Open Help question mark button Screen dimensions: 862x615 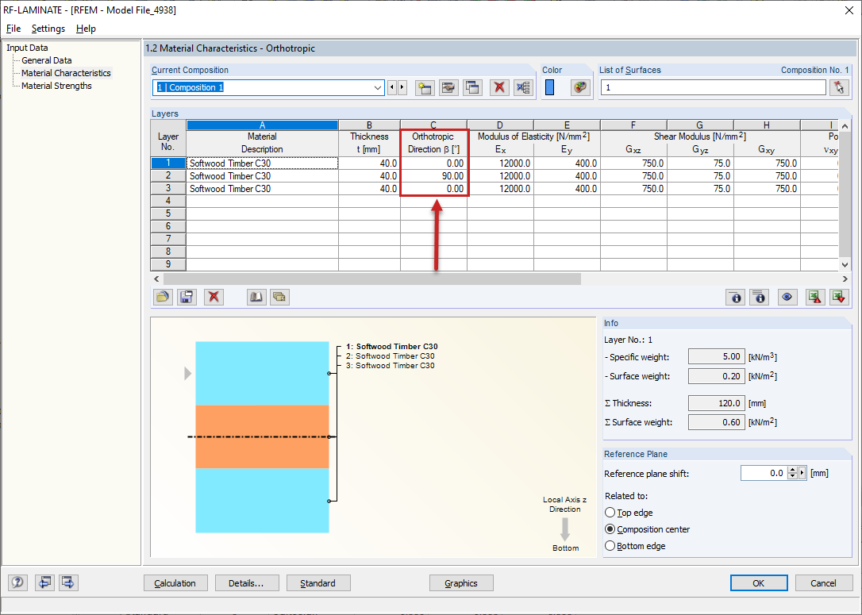click(x=17, y=582)
